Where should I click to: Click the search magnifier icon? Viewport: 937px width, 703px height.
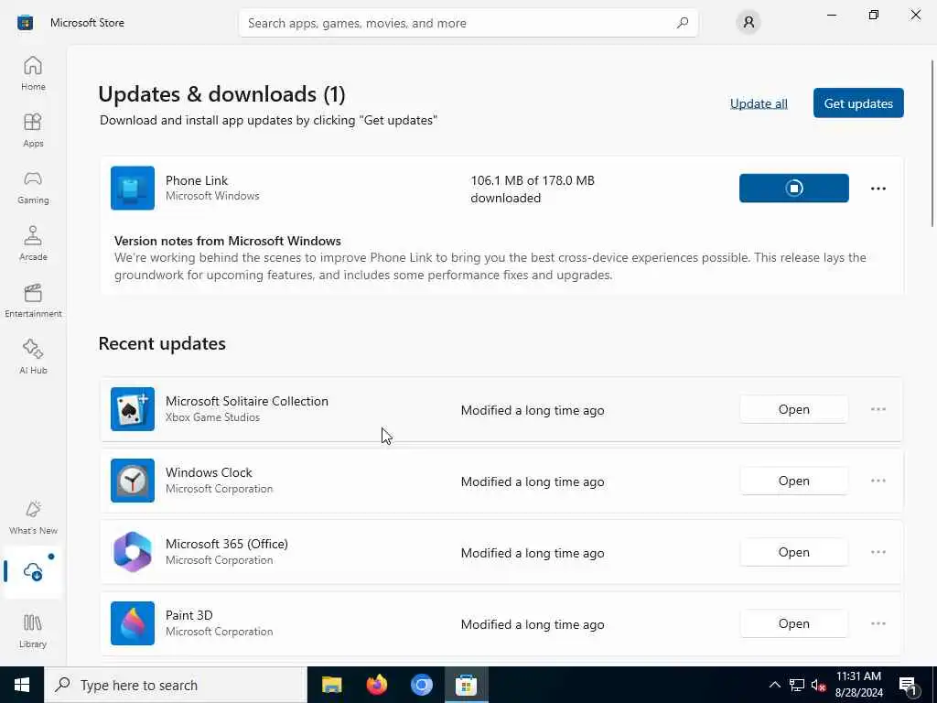683,23
